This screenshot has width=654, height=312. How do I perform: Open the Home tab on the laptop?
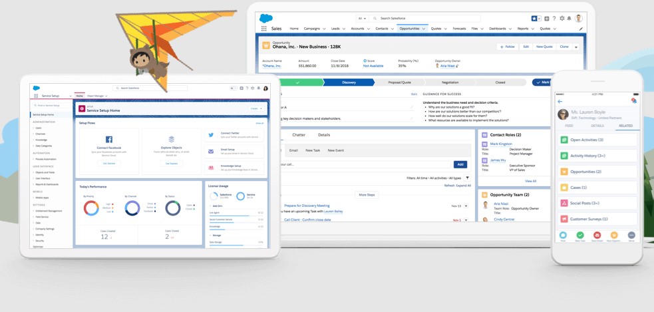tap(294, 29)
